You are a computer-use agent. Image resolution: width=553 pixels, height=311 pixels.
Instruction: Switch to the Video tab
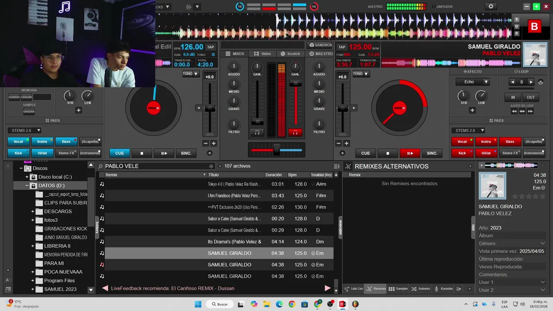[263, 54]
